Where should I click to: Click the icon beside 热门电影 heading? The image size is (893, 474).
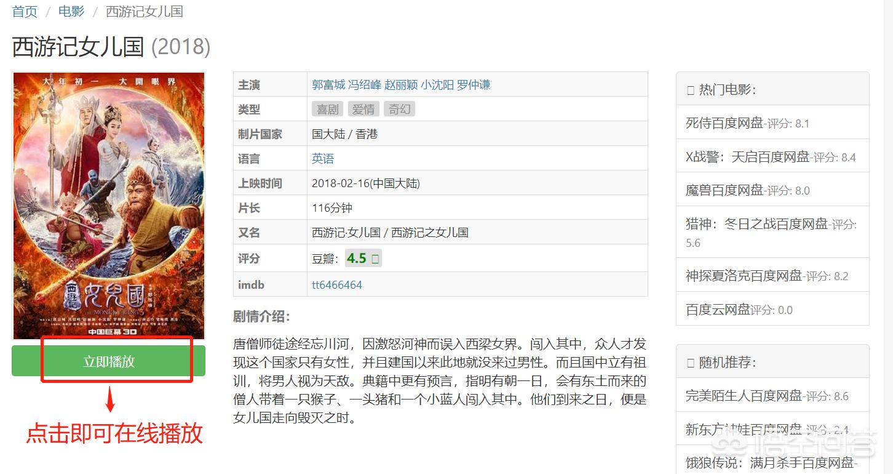pyautogui.click(x=690, y=90)
